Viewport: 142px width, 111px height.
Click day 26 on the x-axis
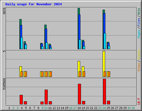pos(112,108)
